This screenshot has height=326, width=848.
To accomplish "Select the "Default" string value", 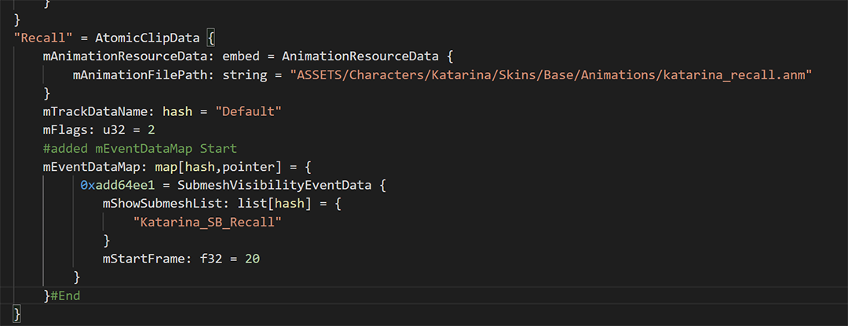I will click(x=249, y=112).
